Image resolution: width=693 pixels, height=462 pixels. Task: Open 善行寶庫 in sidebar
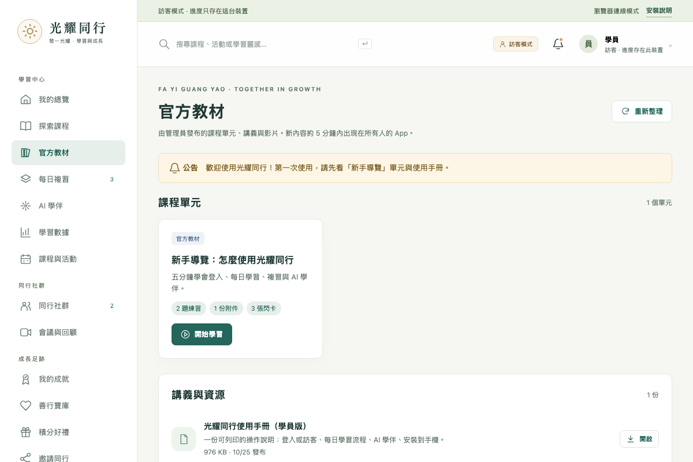point(68,405)
